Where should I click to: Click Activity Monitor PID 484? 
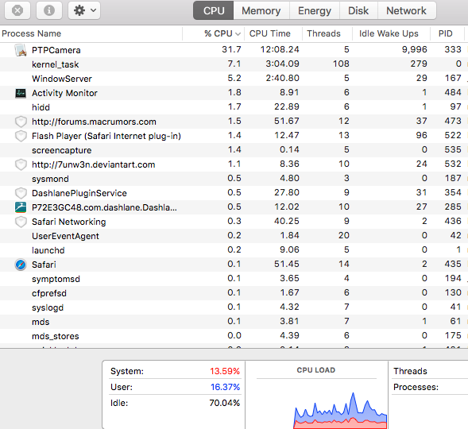[x=453, y=92]
